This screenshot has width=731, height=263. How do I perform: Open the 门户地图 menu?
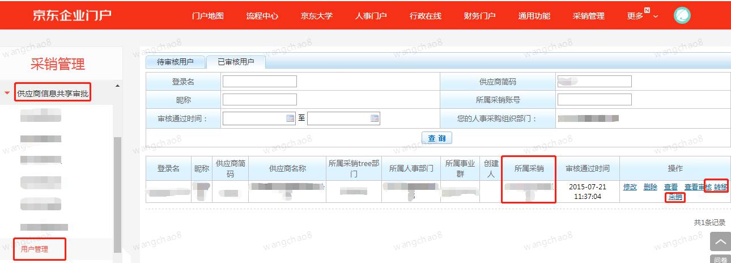[x=208, y=16]
